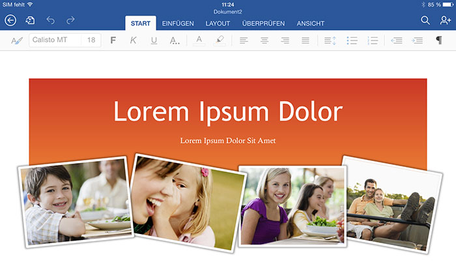
Task: Justify the text
Action: (x=306, y=40)
